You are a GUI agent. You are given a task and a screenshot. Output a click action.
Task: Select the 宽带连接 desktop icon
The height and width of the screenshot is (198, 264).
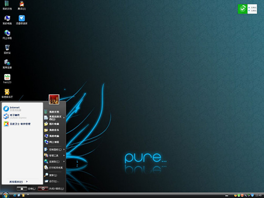click(x=7, y=63)
